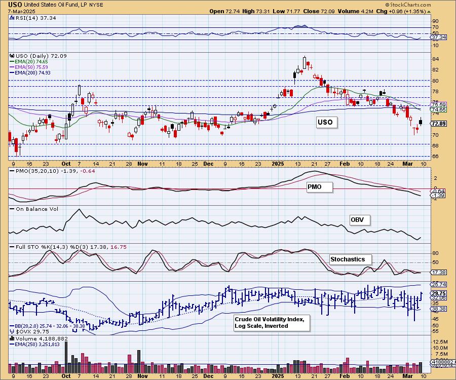Click the 7.5M volume axis label
The height and width of the screenshot is (380, 456).
pos(441,354)
